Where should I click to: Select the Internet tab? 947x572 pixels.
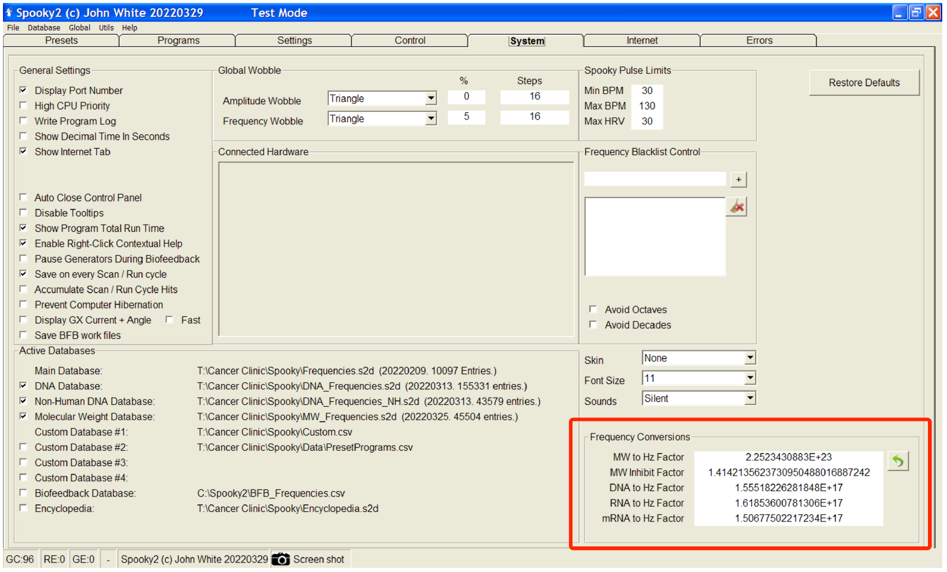tap(642, 40)
